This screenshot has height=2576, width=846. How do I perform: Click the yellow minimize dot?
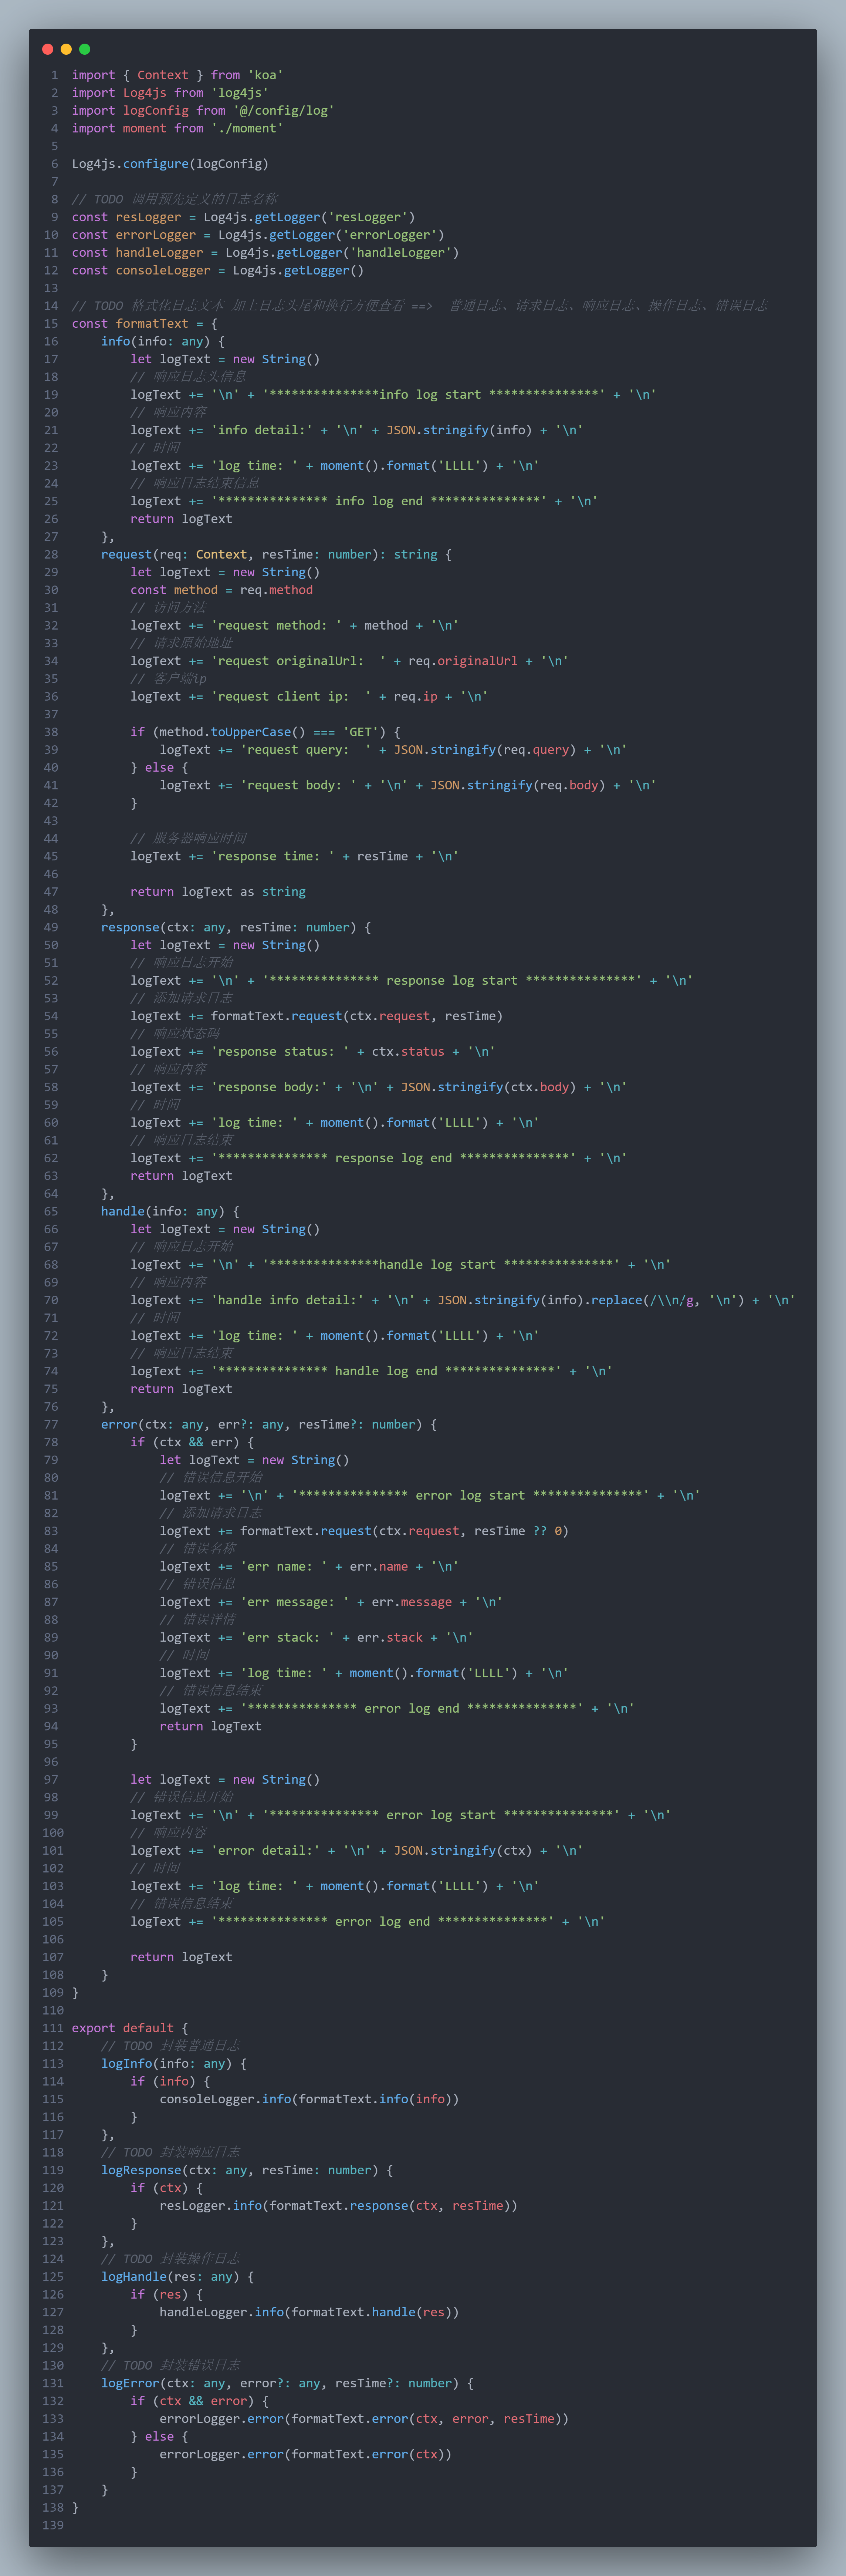(66, 49)
